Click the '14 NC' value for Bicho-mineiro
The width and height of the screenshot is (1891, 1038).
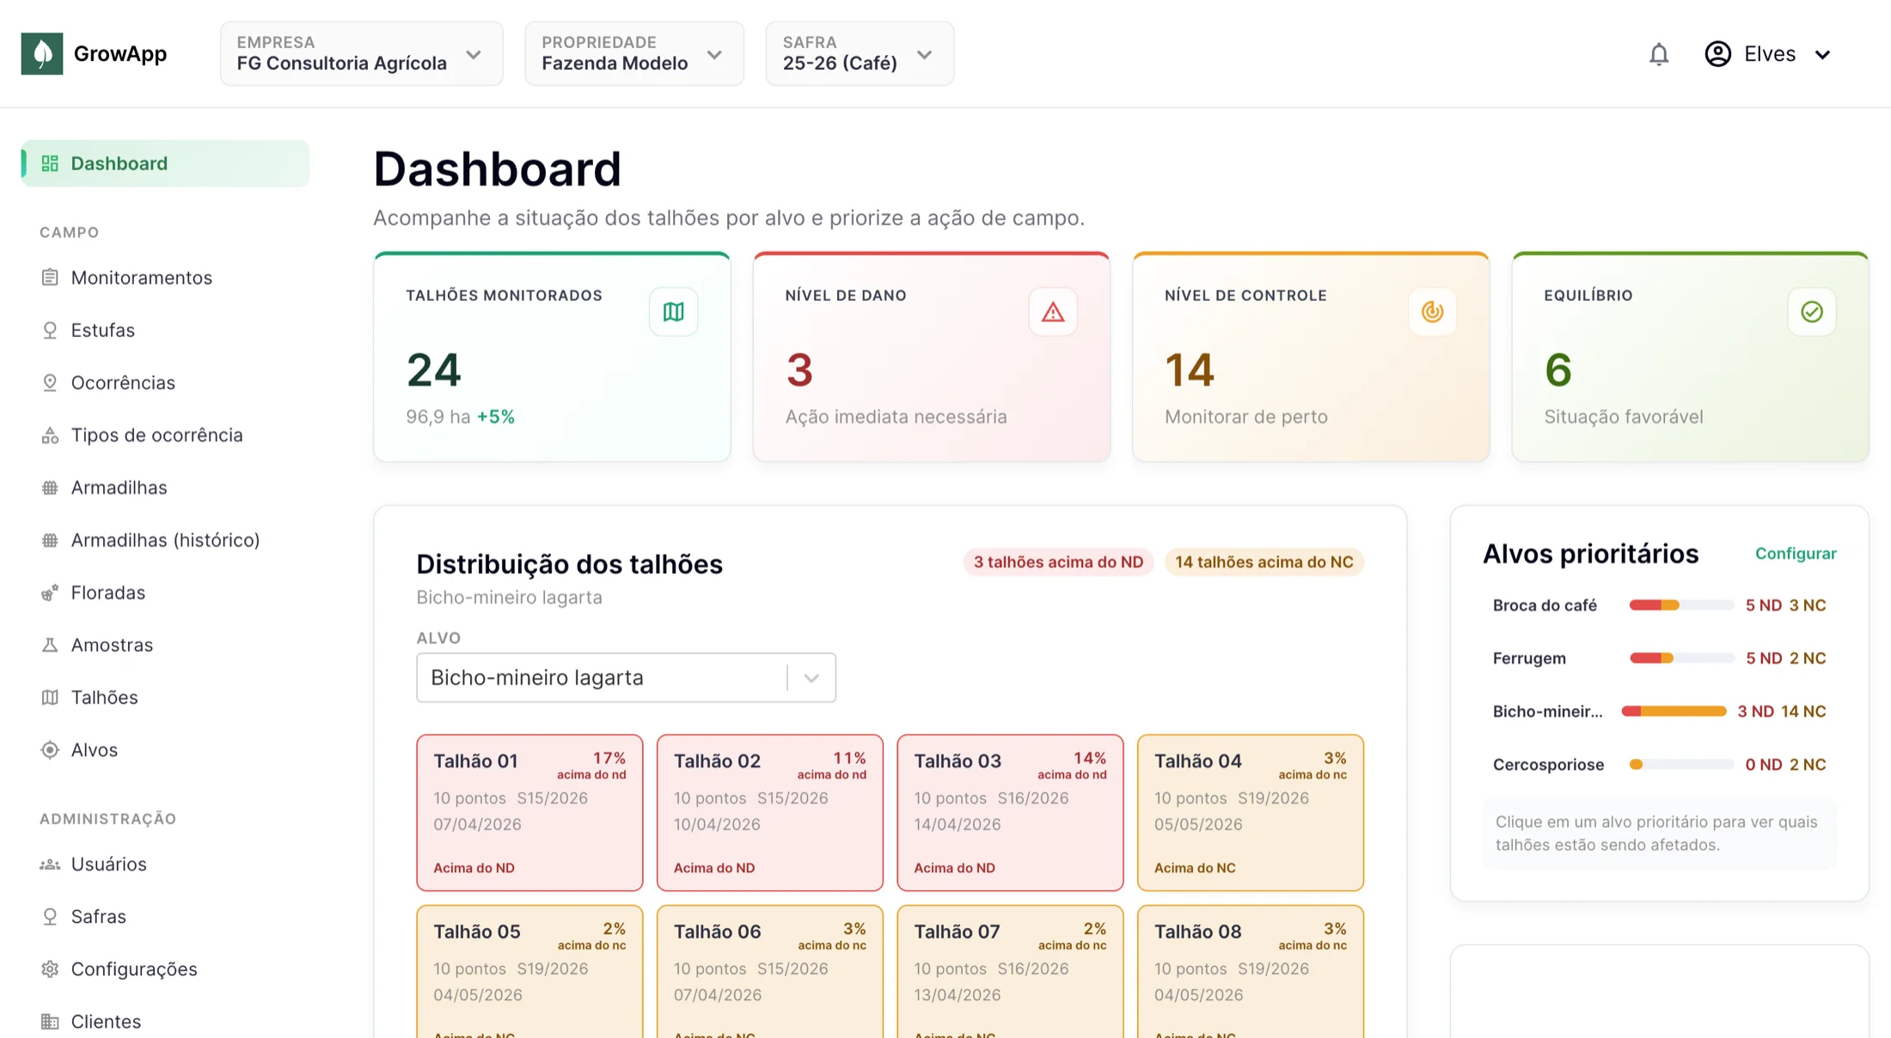(1803, 711)
